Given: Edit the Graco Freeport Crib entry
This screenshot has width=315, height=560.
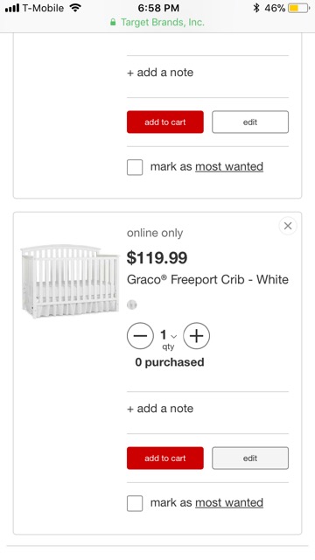Looking at the screenshot, I should coord(250,458).
